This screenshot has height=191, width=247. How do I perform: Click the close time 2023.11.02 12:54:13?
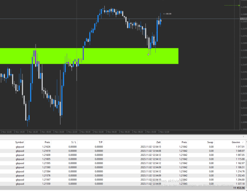(151, 147)
